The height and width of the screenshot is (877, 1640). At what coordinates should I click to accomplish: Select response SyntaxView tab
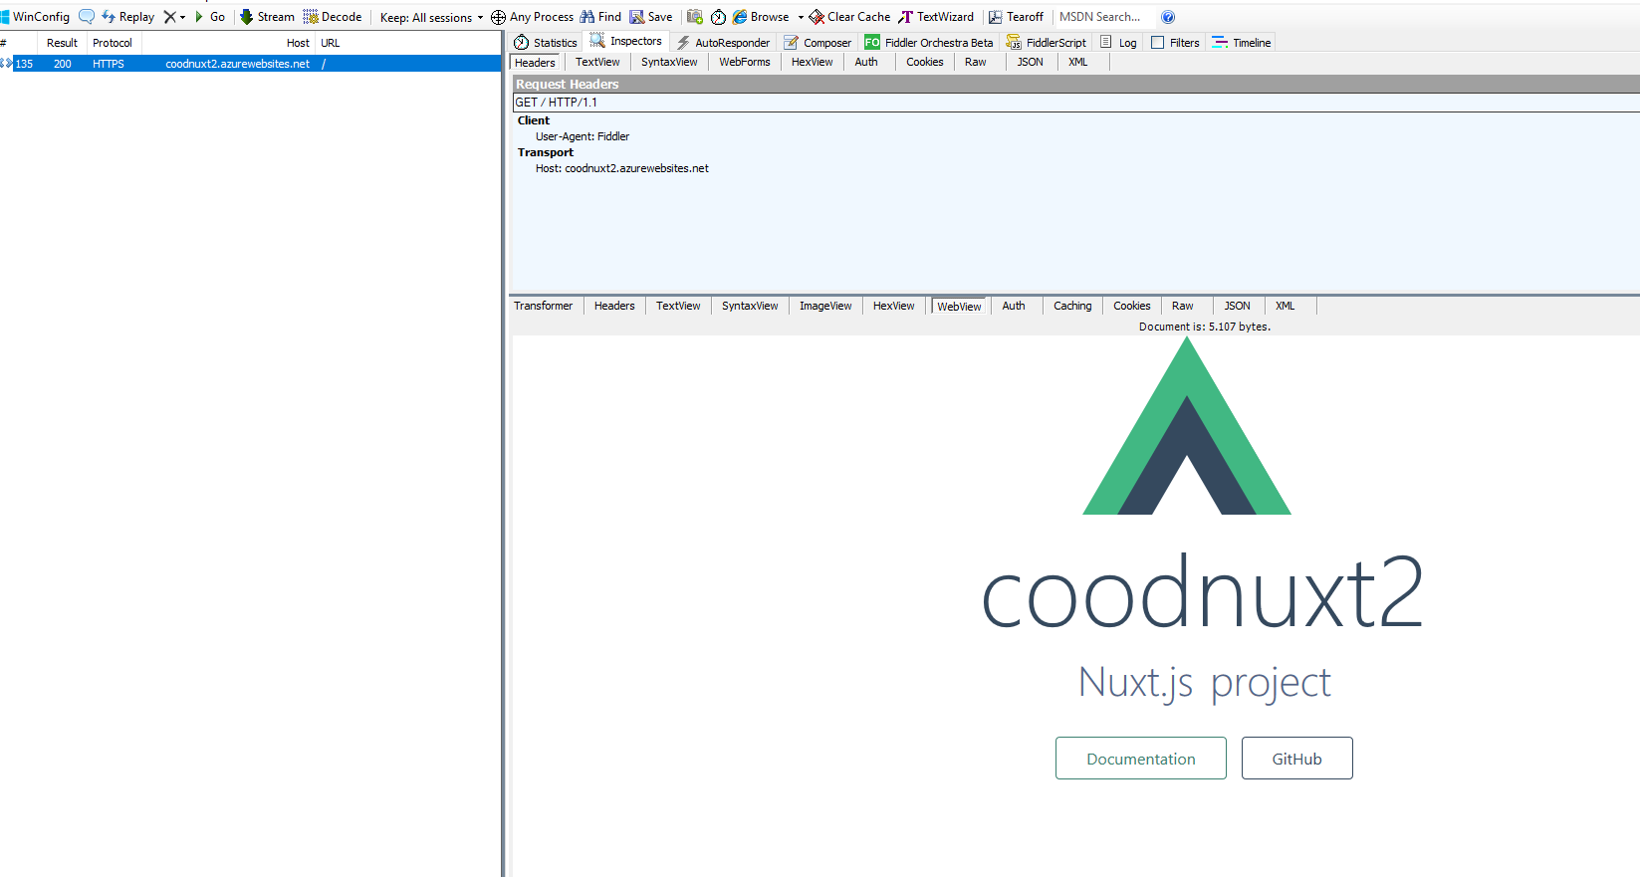coord(750,306)
